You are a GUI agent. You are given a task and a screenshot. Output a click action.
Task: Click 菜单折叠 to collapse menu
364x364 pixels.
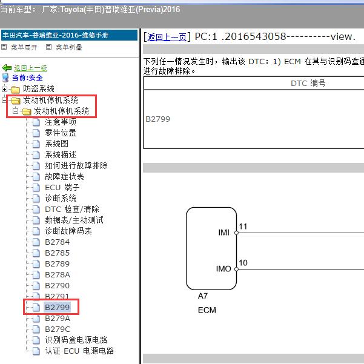coord(68,47)
